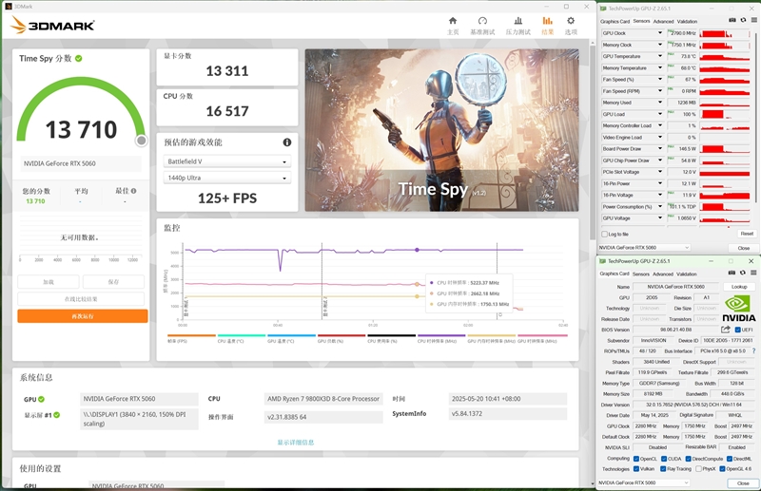Click refresh icon in GPU-Z Sensors window
This screenshot has width=761, height=491.
(x=743, y=20)
